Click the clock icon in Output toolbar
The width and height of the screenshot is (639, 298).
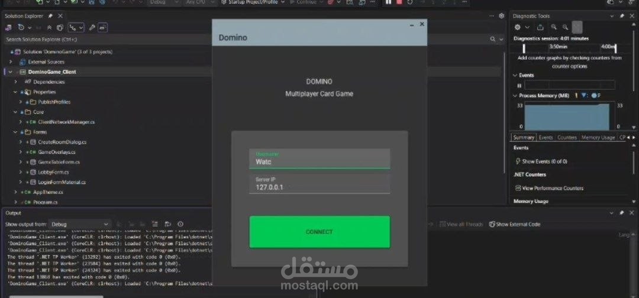point(180,224)
